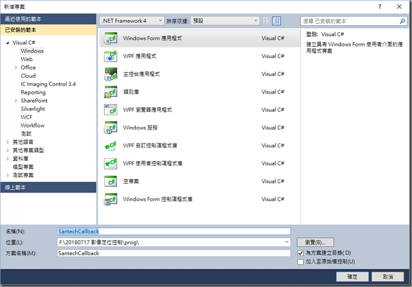Viewport: 412px width, 287px height.
Task: Open the 已安裝的範本 section
Action: 49,30
